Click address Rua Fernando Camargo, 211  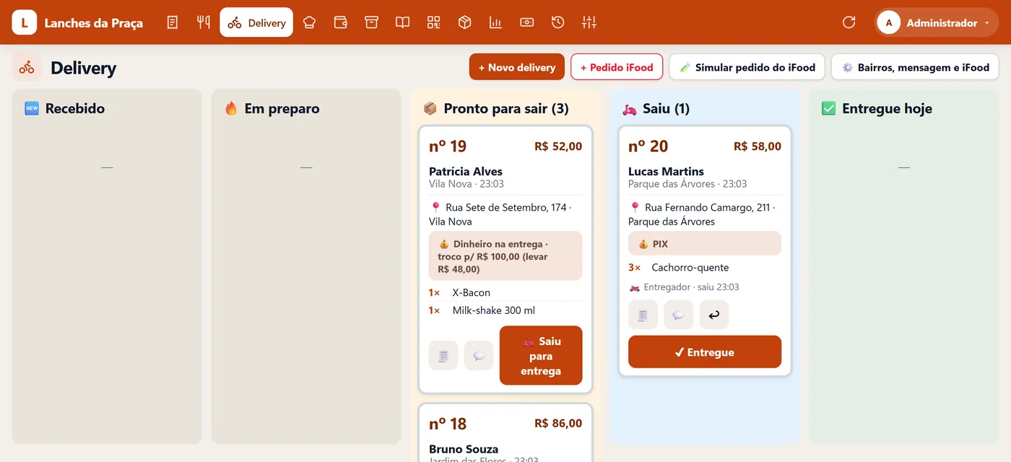coord(700,214)
